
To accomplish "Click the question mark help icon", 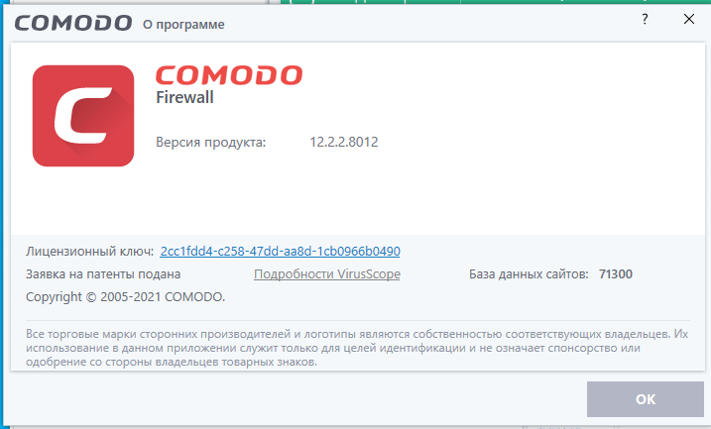I will click(645, 19).
